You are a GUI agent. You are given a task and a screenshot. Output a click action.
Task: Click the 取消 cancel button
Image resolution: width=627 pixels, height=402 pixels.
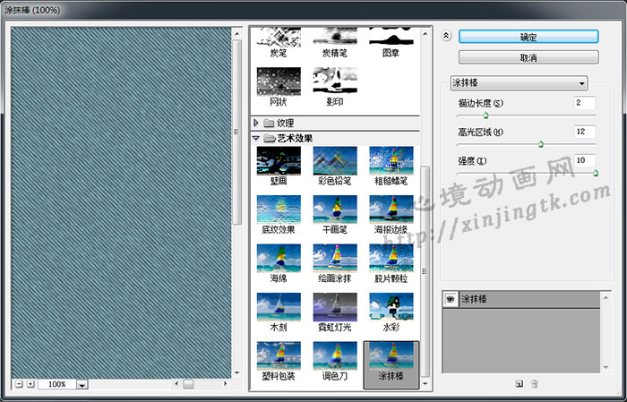(x=528, y=57)
